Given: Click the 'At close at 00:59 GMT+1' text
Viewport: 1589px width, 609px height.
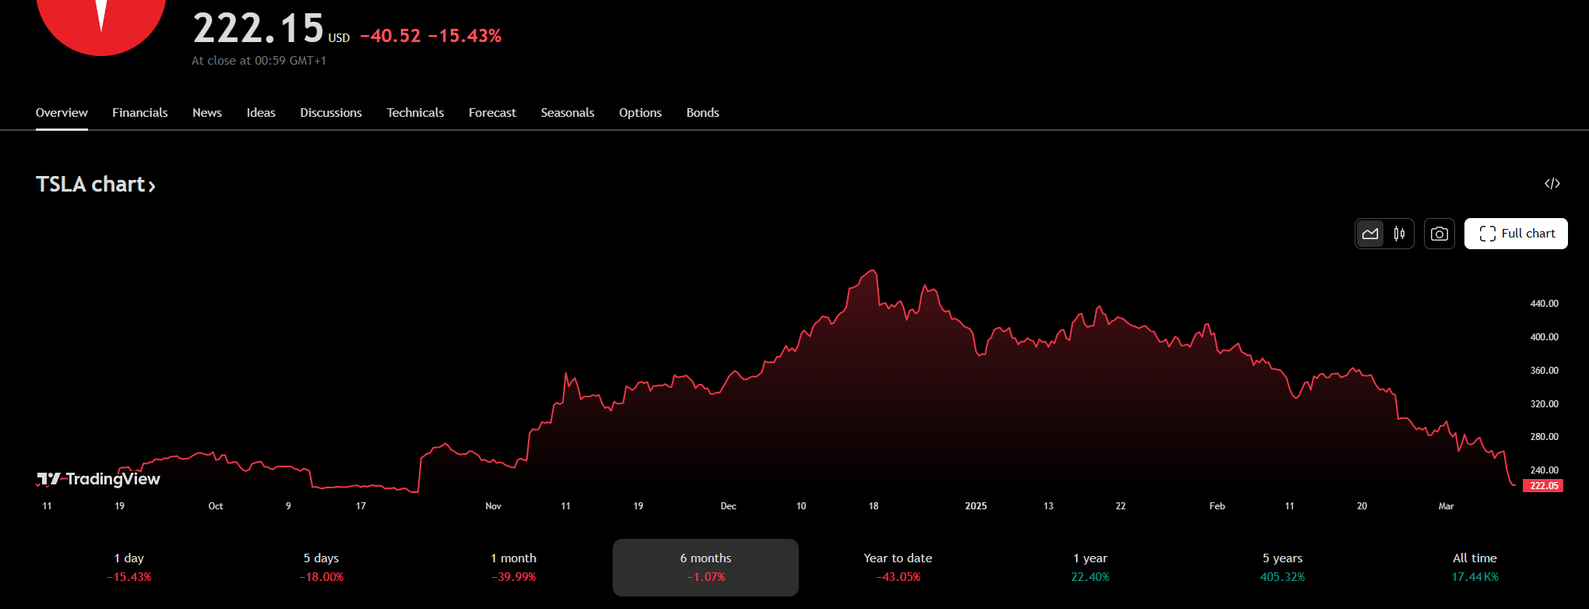Looking at the screenshot, I should pyautogui.click(x=259, y=61).
